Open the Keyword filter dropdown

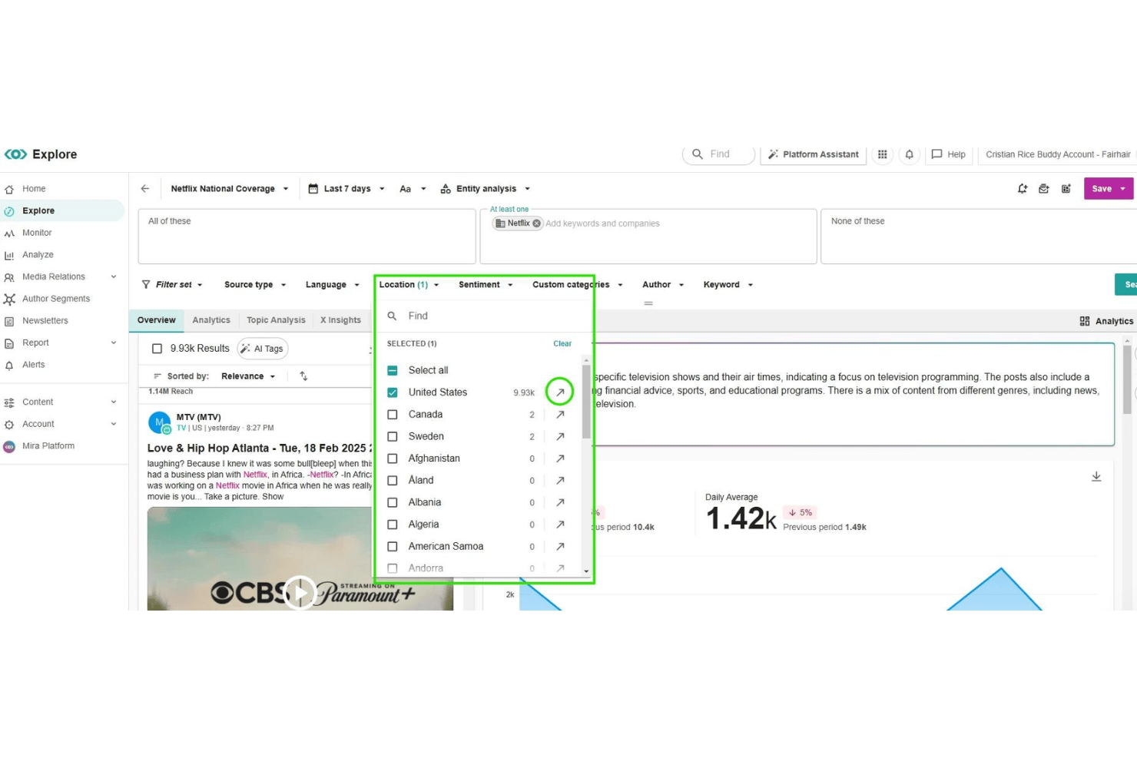728,285
